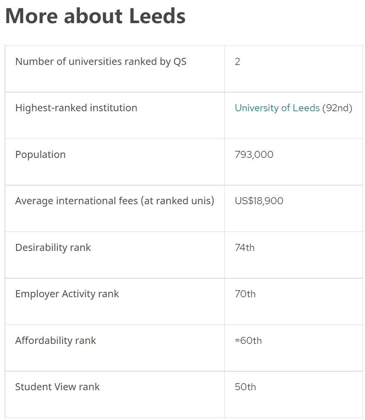Select the Population row label
365x420 pixels.
41,155
